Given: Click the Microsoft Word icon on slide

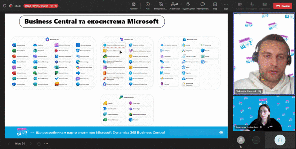Looking at the screenshot, I should click(14, 45).
